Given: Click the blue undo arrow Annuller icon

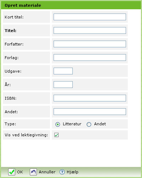Looking at the screenshot, I should coord(33,172).
